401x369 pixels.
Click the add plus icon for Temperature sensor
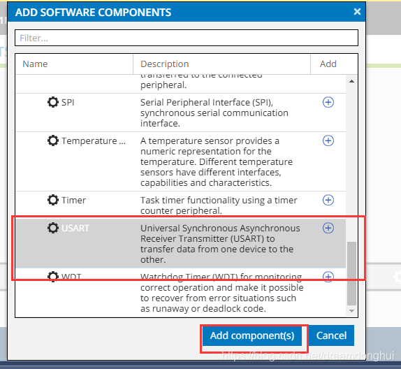(x=328, y=140)
